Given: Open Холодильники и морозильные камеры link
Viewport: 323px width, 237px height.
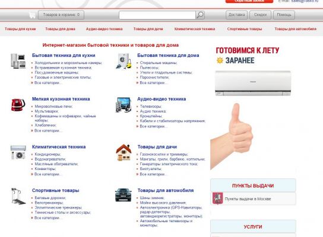Looking at the screenshot, I should [x=68, y=63].
